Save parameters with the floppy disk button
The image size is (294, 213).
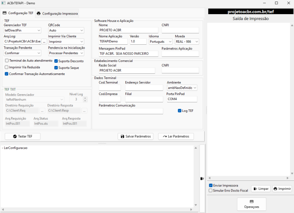(135, 137)
